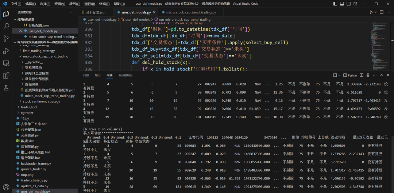
Task: Switch to the 分析配置.json editor tab
Action: [96, 12]
